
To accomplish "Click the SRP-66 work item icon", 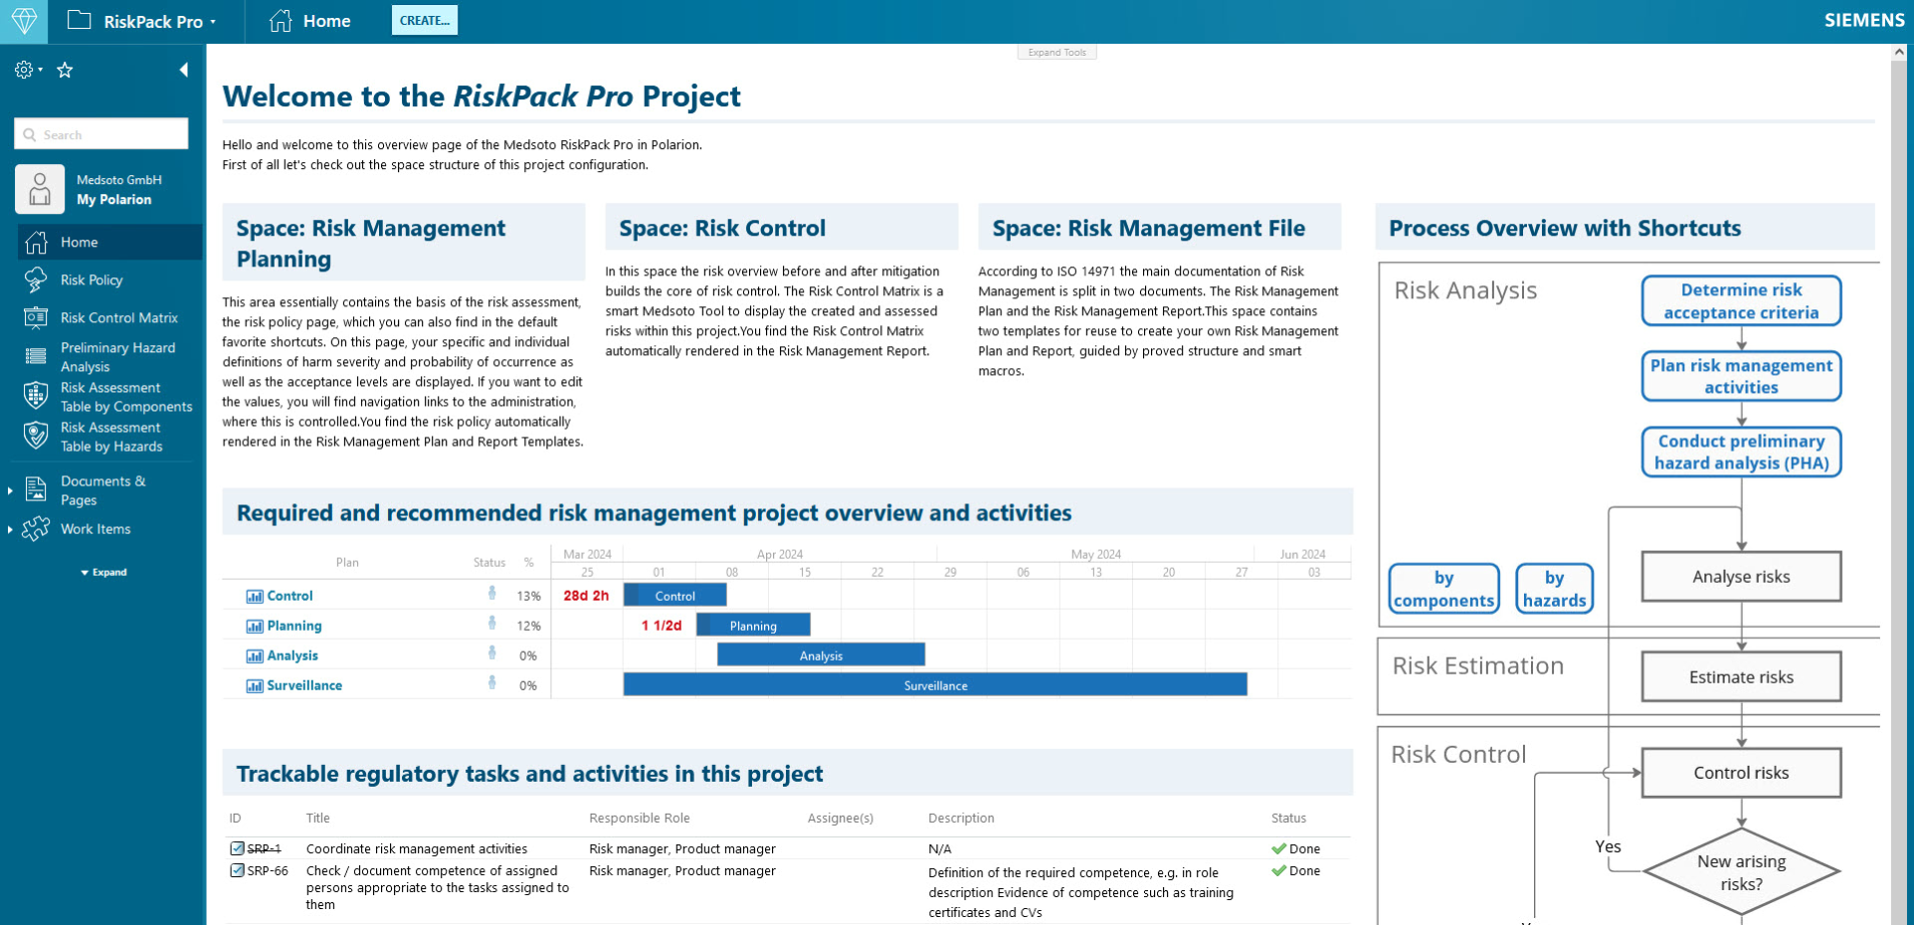I will pyautogui.click(x=237, y=870).
